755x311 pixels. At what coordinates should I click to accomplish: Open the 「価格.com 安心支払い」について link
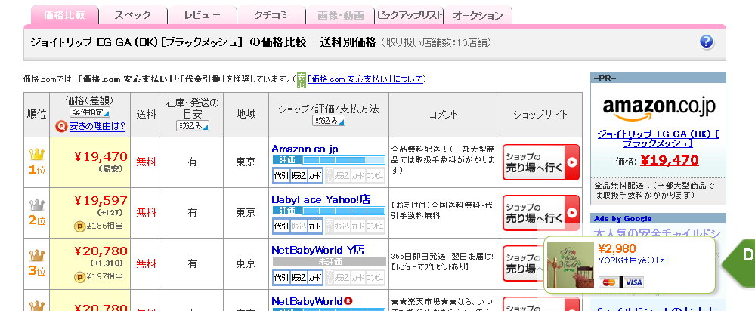click(x=366, y=79)
